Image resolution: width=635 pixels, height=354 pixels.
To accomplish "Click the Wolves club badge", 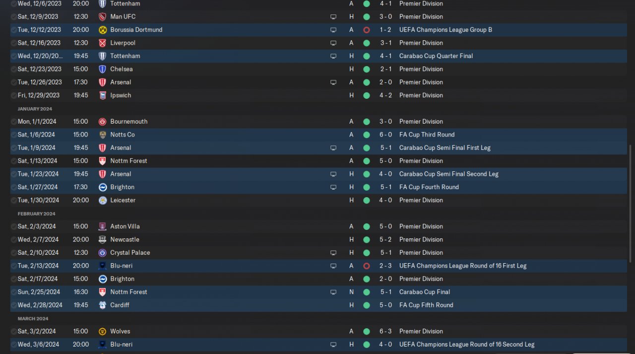I will 103,331.
